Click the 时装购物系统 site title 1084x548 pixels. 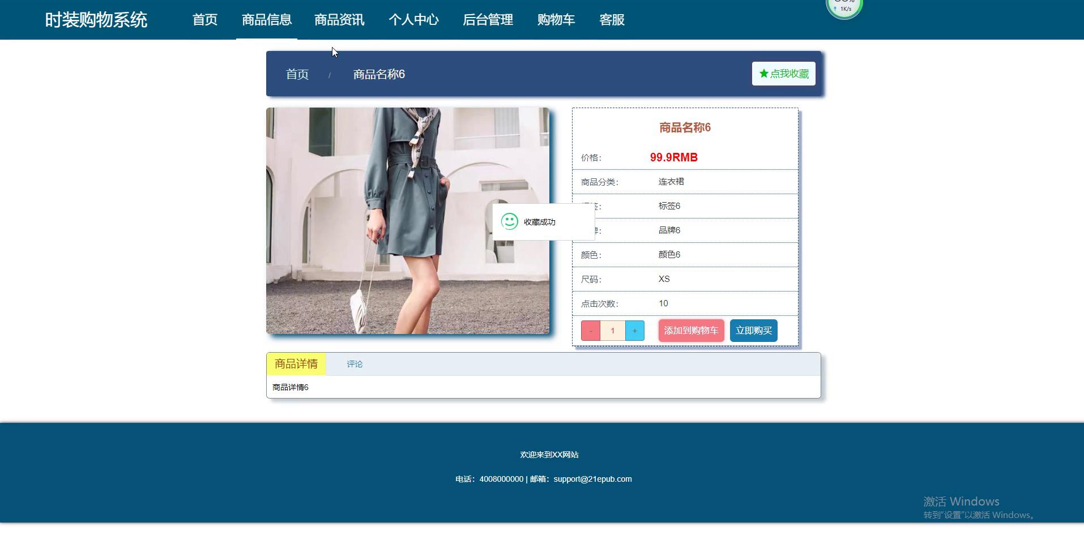click(x=96, y=20)
